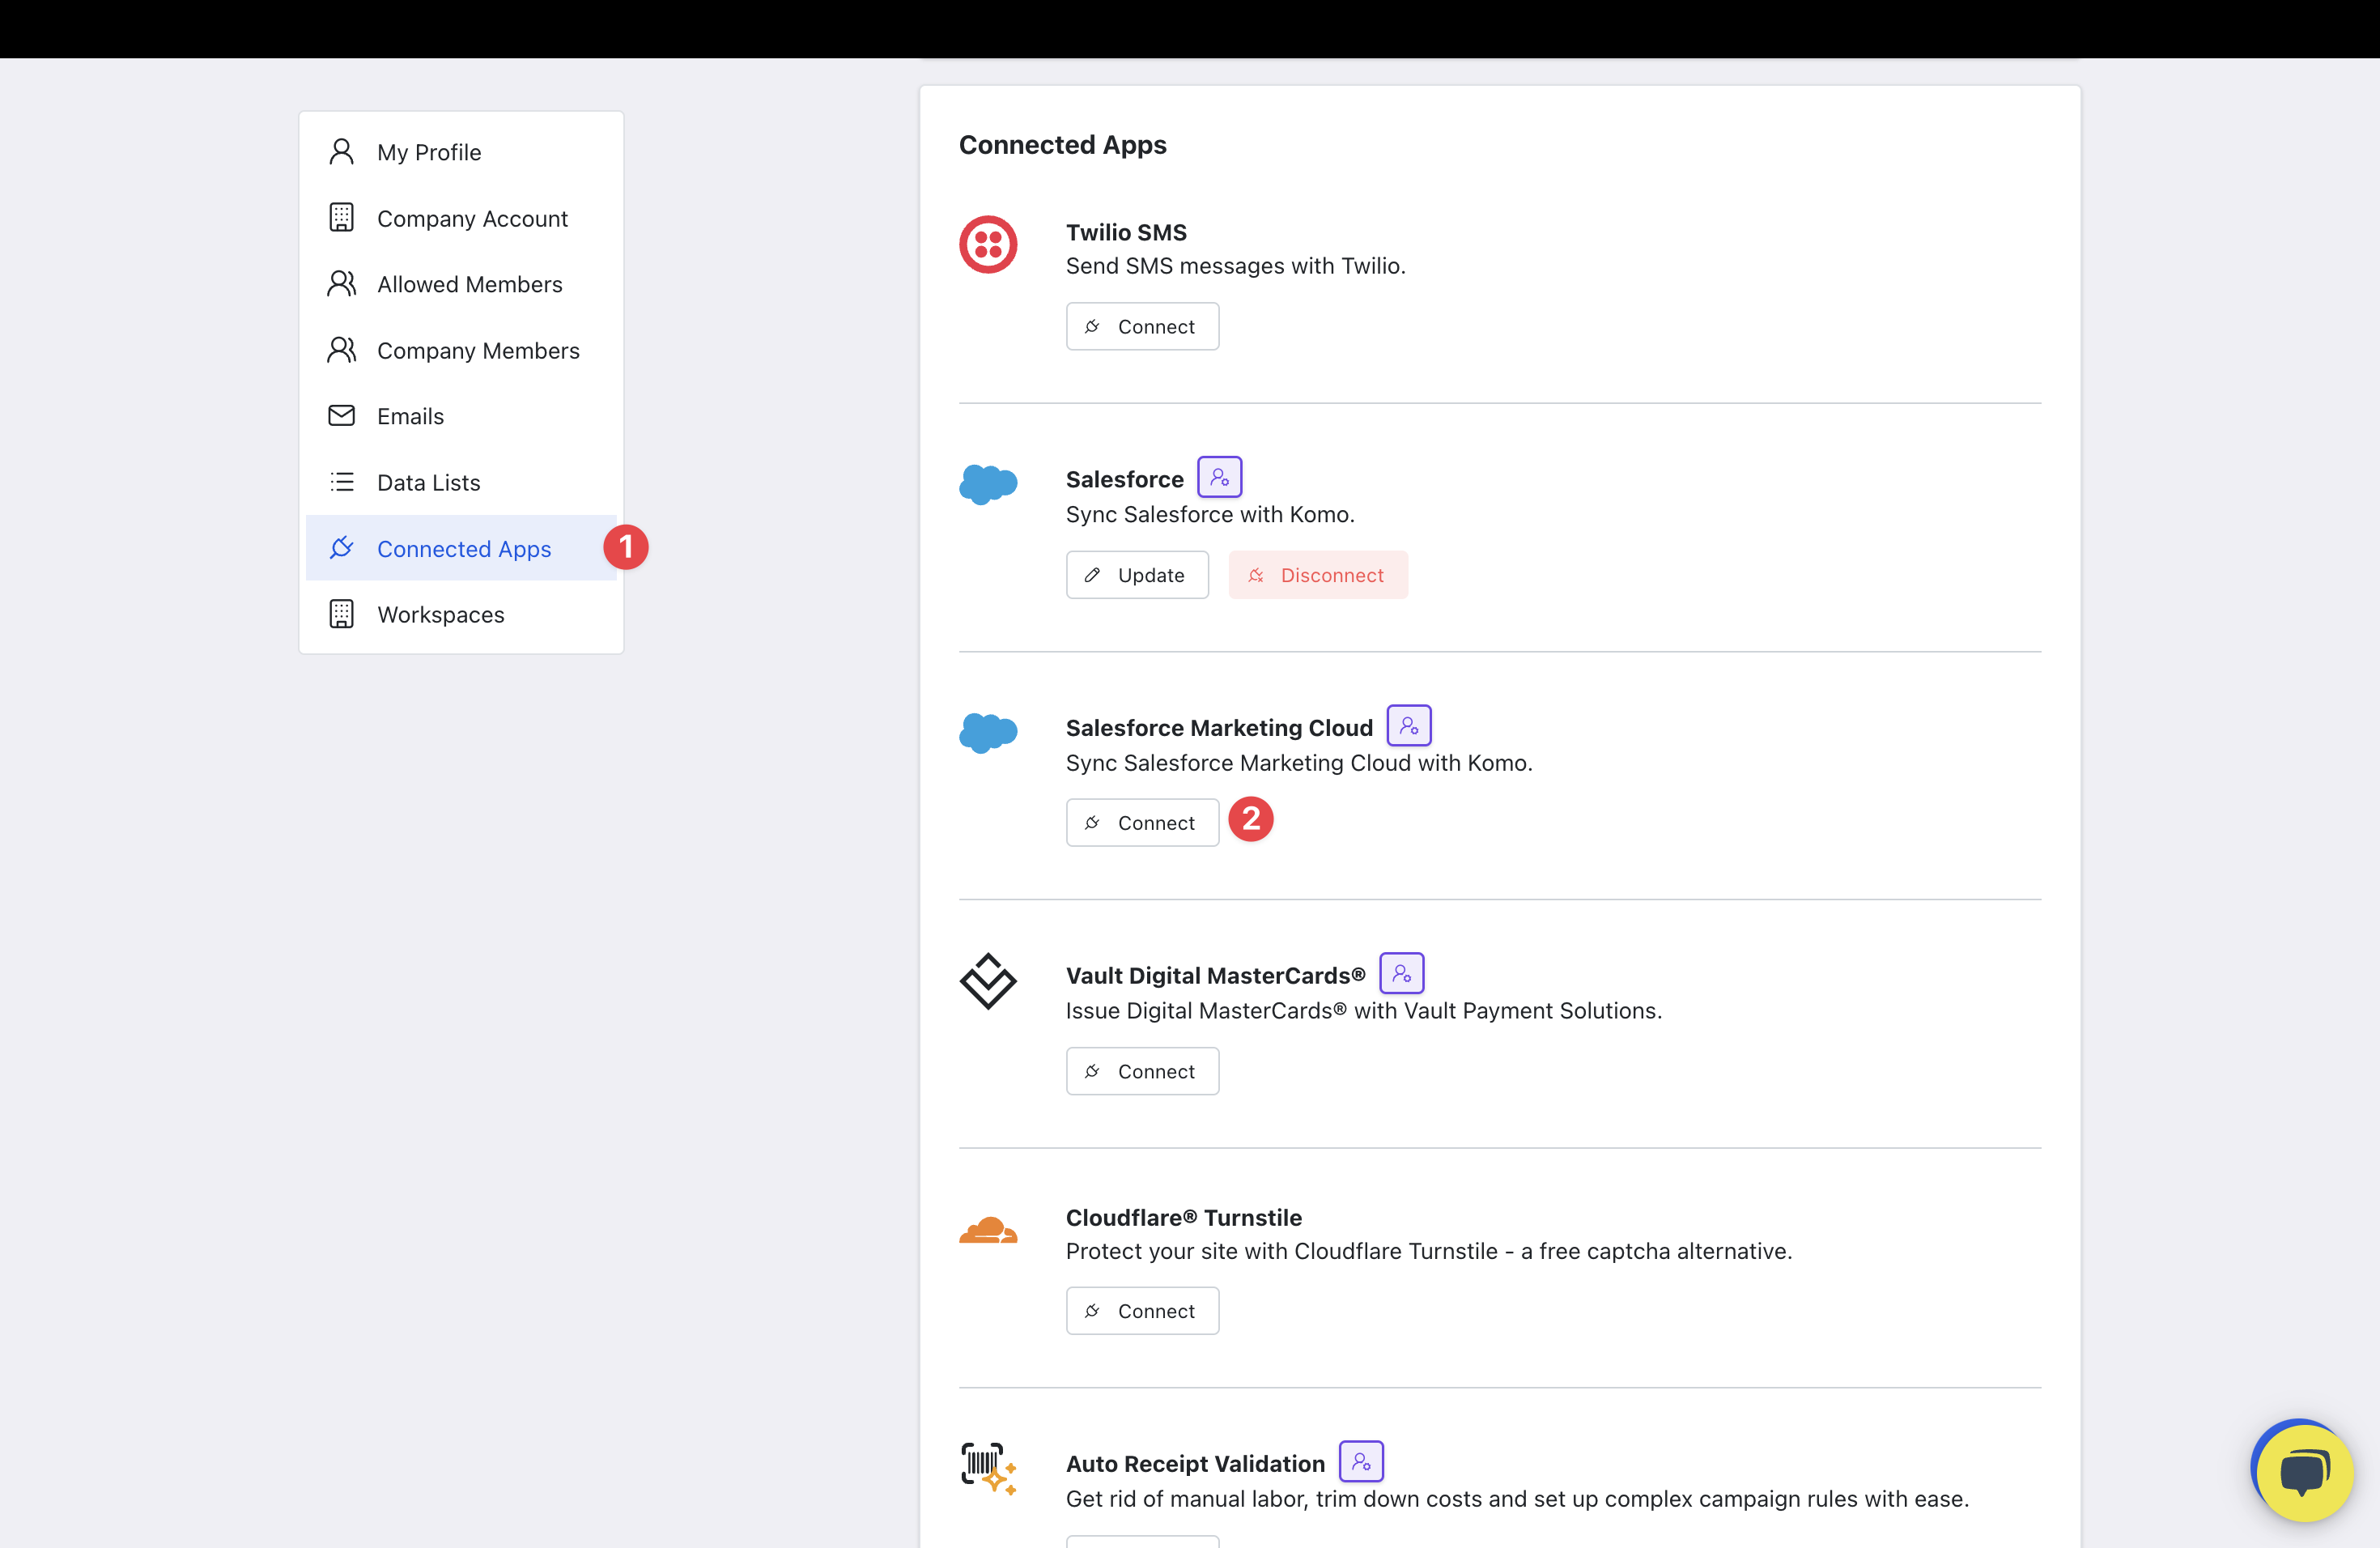Open Workspaces from sidebar
The height and width of the screenshot is (1548, 2380).
click(440, 614)
